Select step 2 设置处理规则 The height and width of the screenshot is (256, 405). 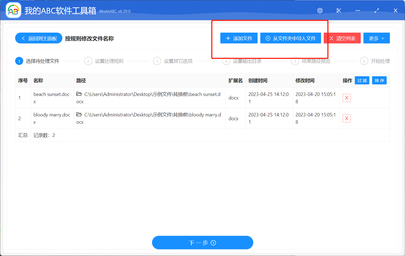(x=104, y=61)
